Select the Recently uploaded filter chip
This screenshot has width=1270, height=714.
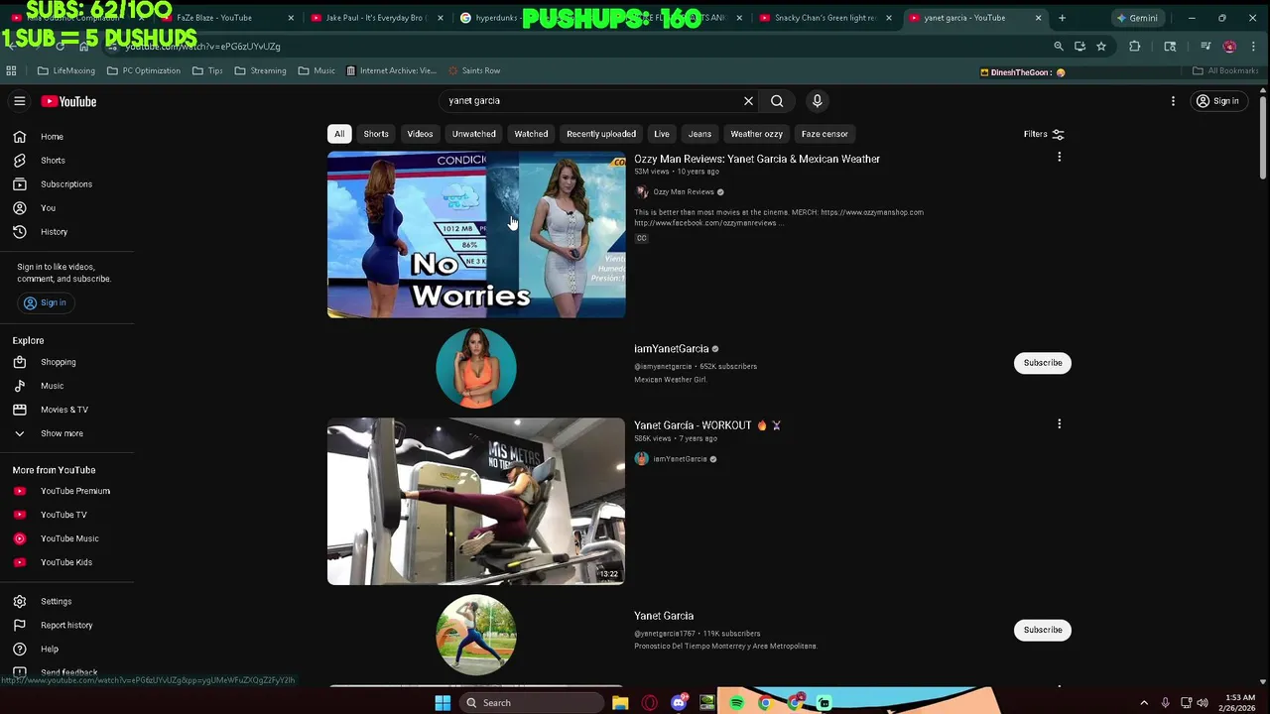click(601, 134)
